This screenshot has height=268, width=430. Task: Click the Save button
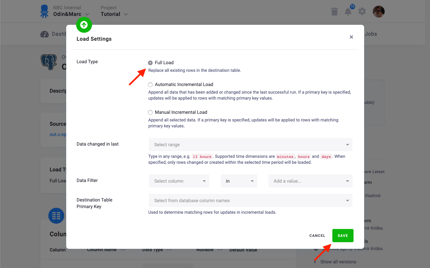click(343, 236)
